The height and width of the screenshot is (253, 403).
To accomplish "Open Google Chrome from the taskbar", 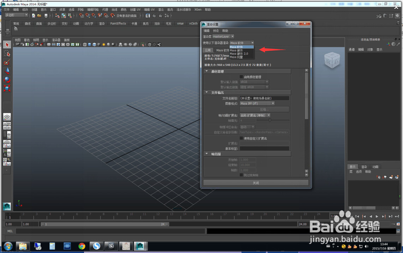I will click(82, 246).
